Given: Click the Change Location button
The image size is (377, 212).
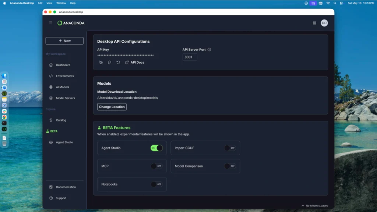Looking at the screenshot, I should 112,107.
